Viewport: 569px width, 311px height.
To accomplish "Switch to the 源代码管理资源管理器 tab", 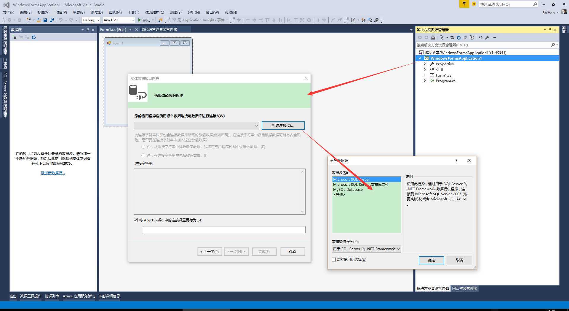I will [159, 29].
